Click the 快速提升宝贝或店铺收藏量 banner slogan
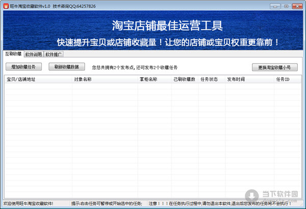This screenshot has height=209, width=306. pyautogui.click(x=168, y=42)
